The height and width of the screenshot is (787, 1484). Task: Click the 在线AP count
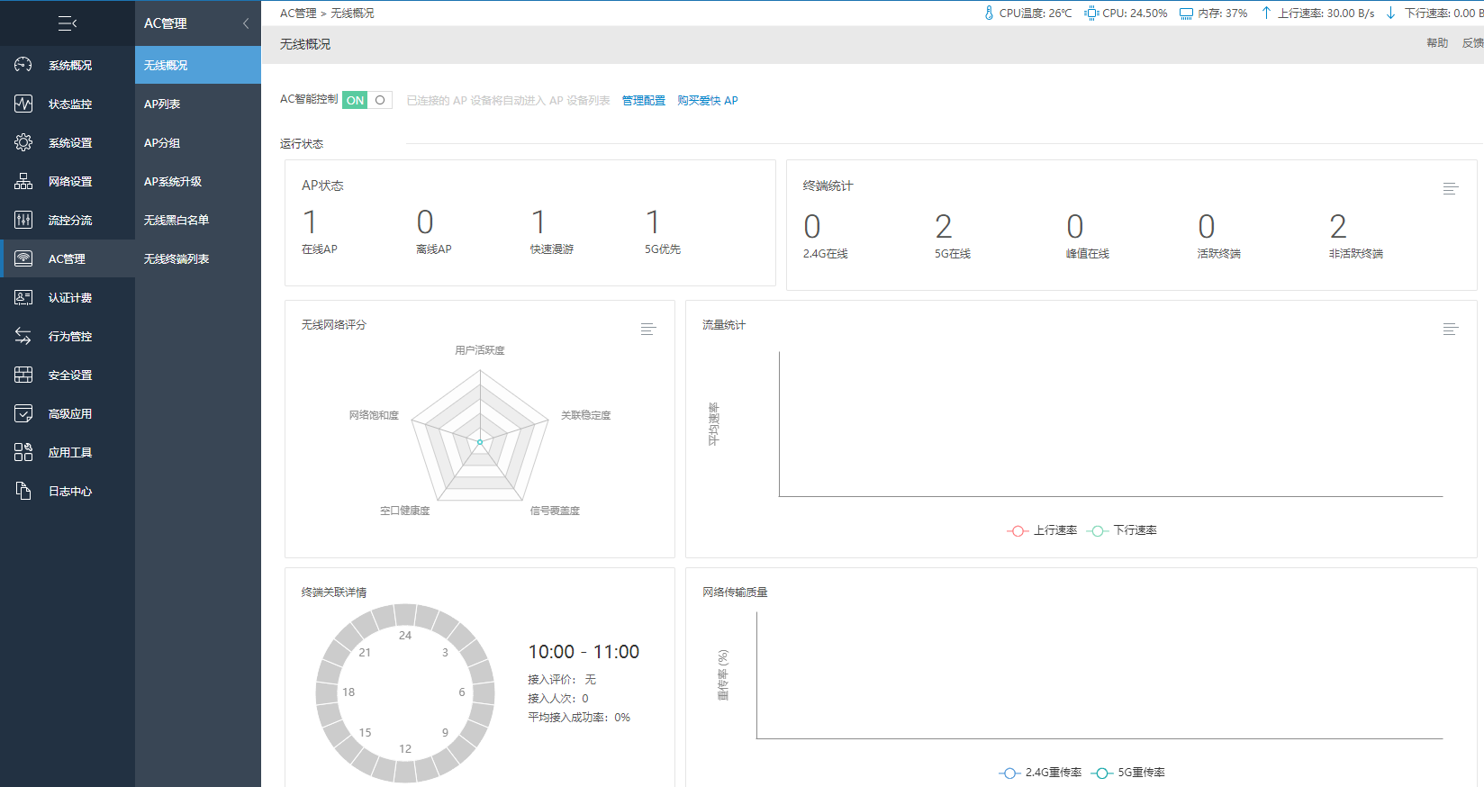(x=310, y=222)
